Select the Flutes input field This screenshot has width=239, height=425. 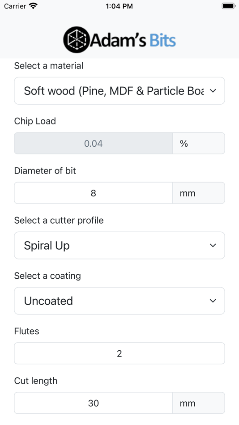click(119, 353)
